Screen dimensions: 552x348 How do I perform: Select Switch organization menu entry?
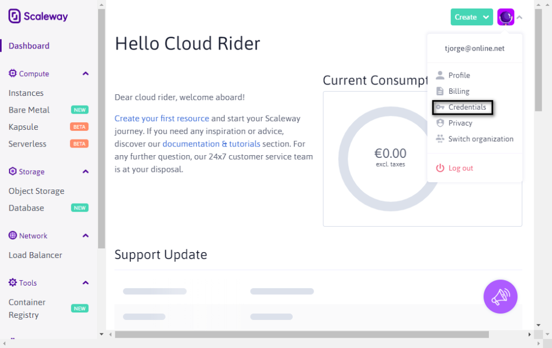tap(474, 139)
